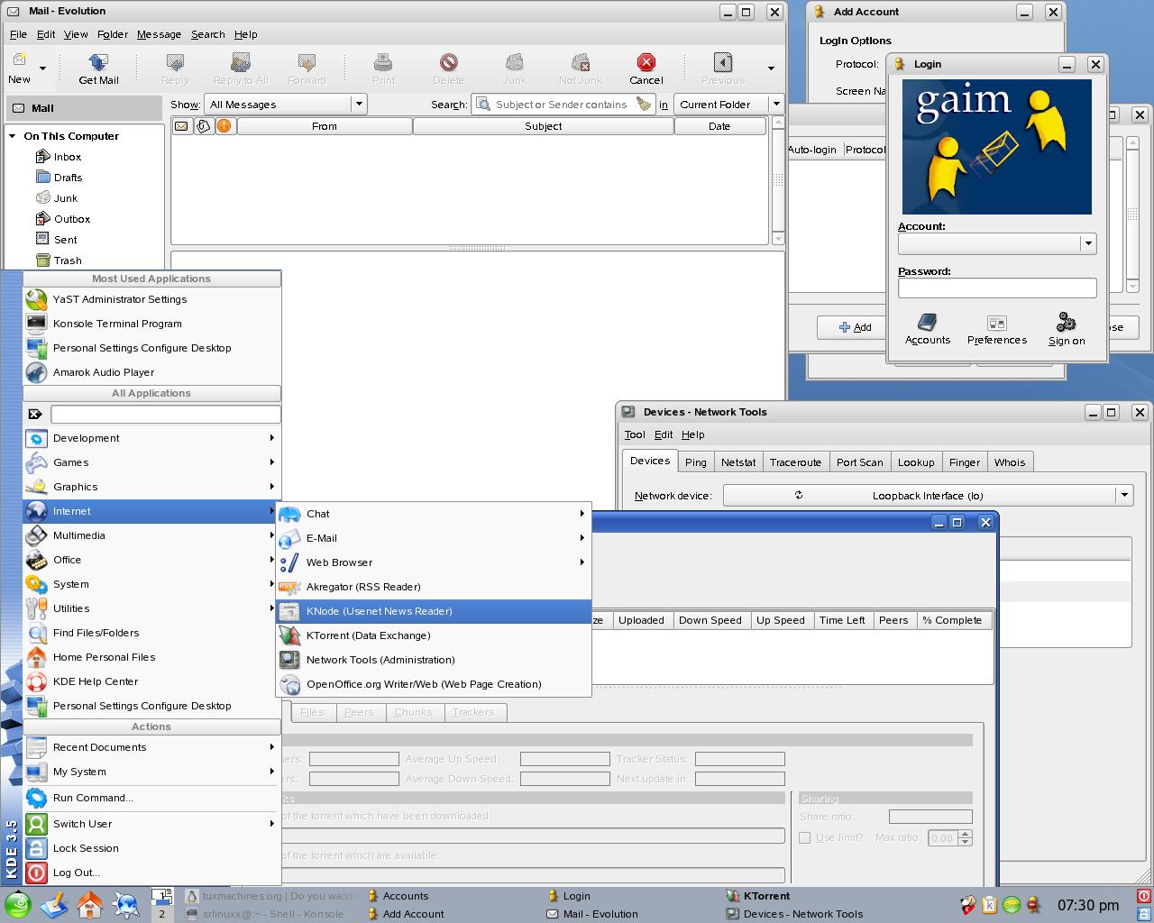
Task: Switch to the Port Scan tab
Action: coord(859,462)
